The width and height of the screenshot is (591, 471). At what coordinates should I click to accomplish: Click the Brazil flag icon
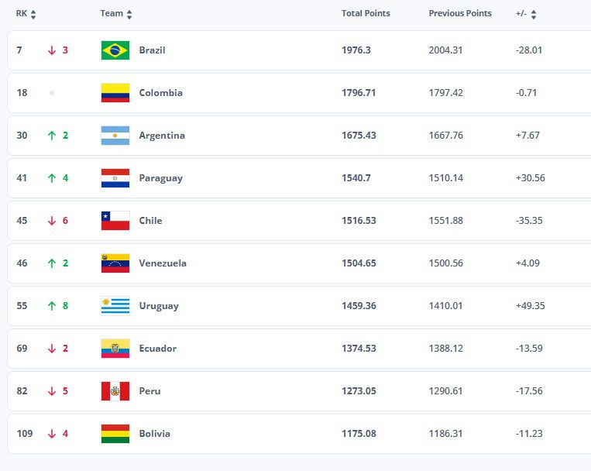click(x=115, y=50)
